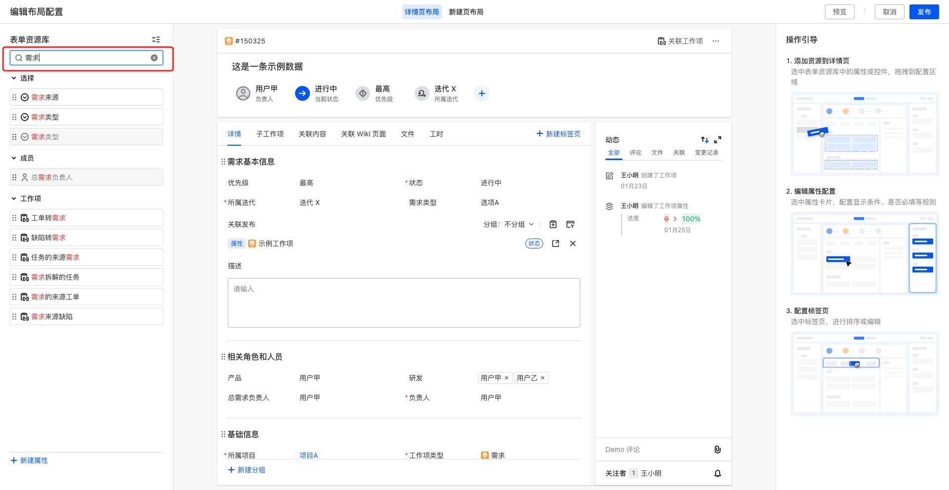The width and height of the screenshot is (949, 490).
Task: Select 关联 tab in 动态
Action: coord(679,153)
